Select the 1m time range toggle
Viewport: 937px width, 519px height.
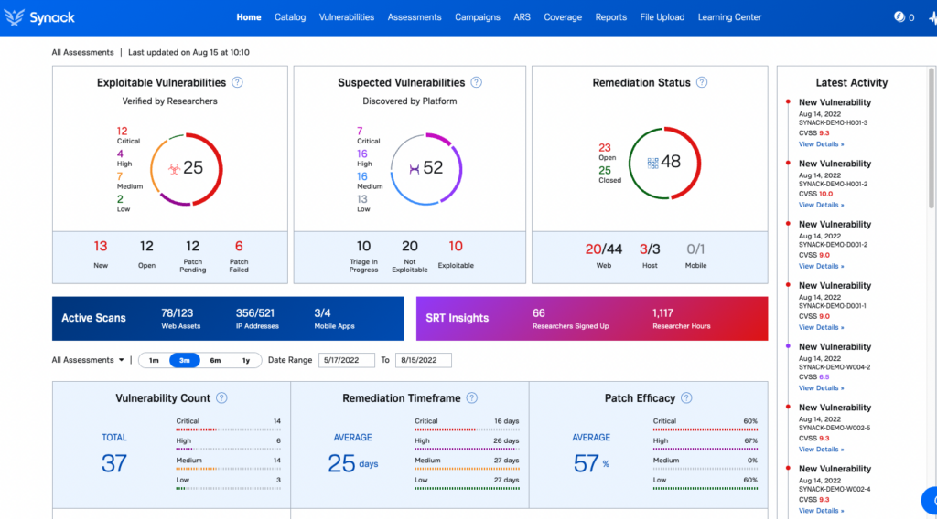154,360
